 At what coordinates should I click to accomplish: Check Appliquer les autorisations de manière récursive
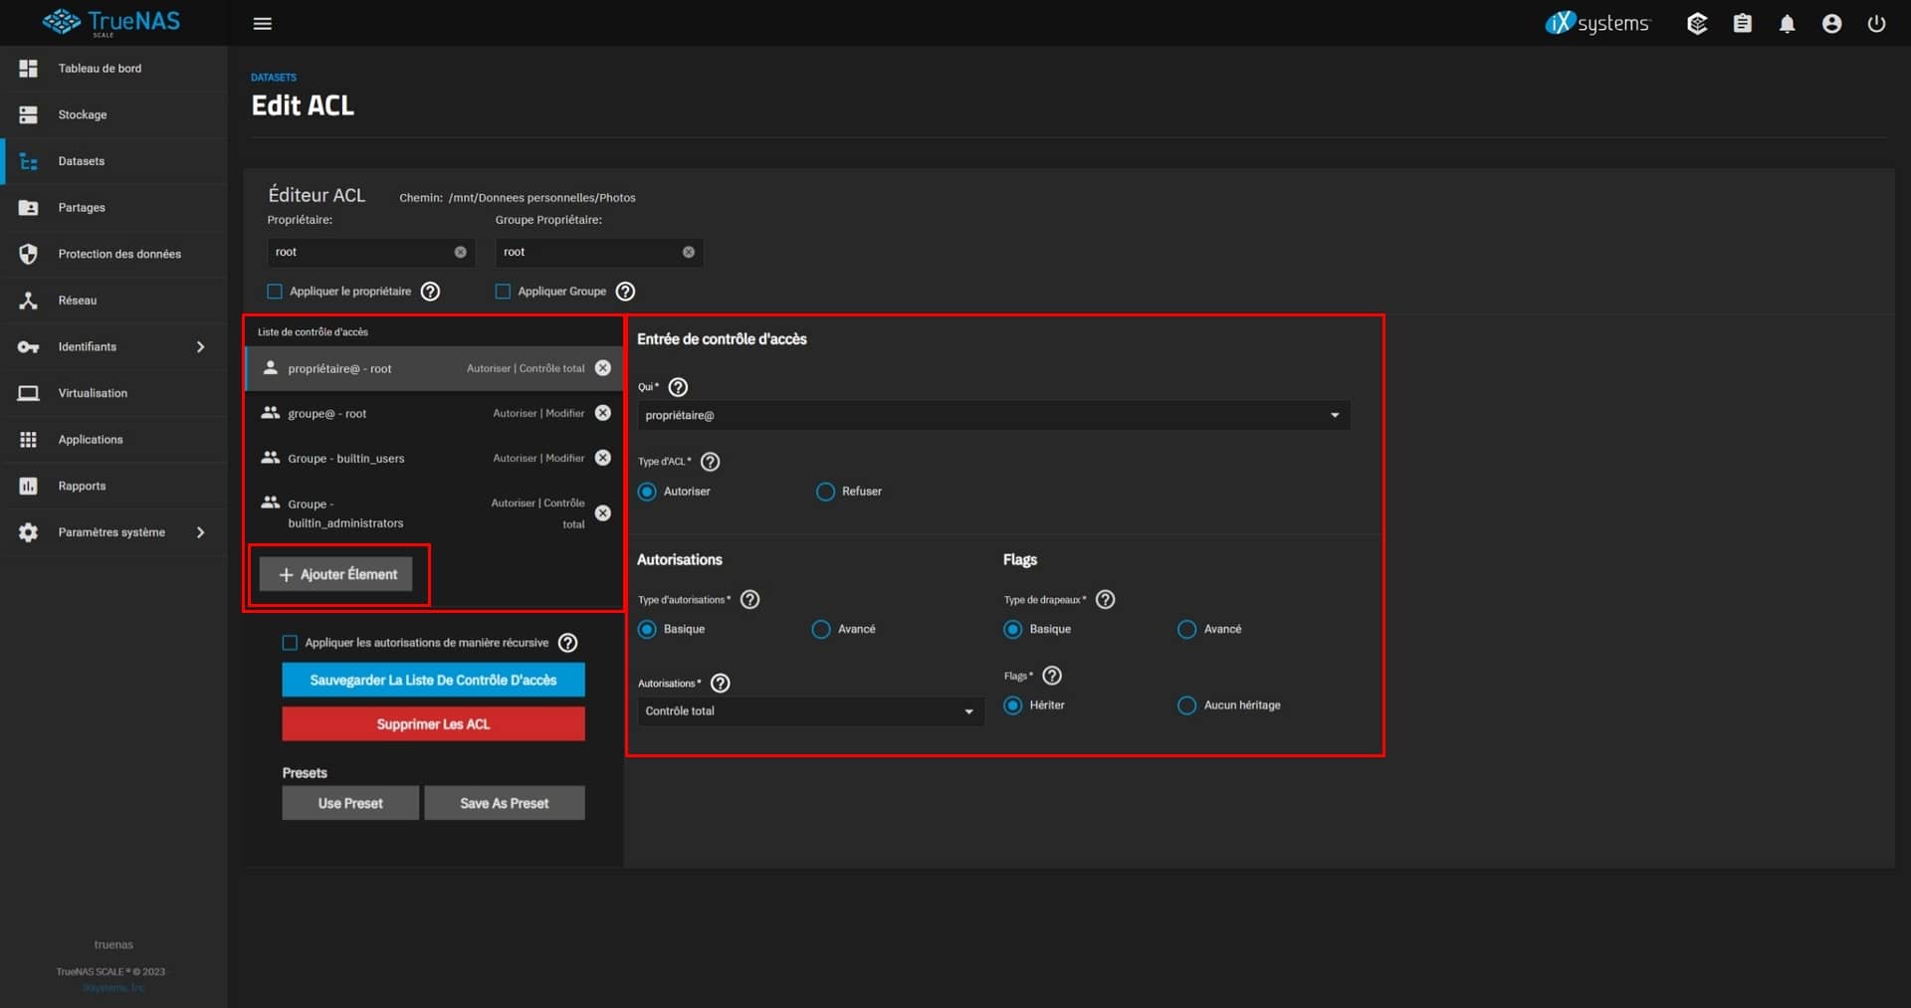[290, 643]
